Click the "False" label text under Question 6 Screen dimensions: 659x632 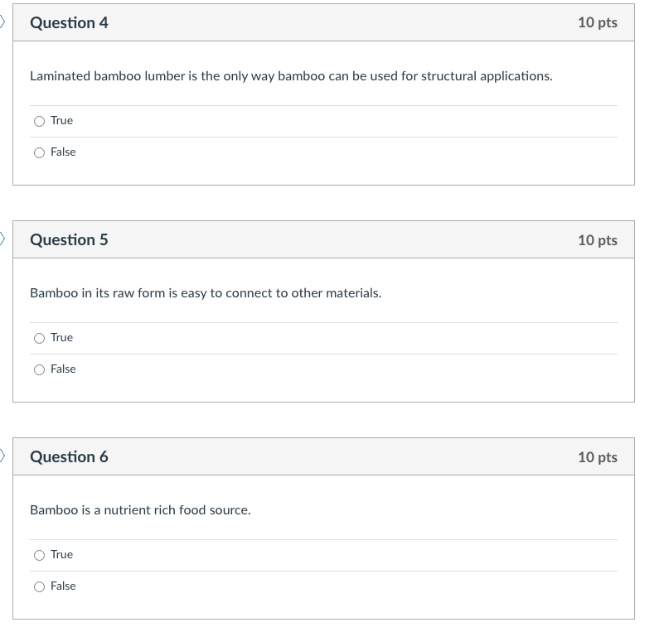[63, 586]
